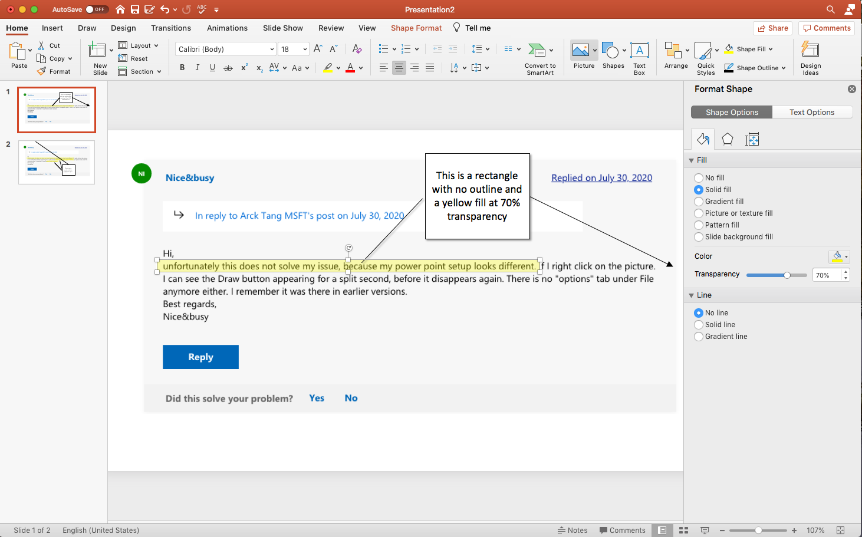Switch to Text Options tab
This screenshot has height=537, width=862.
click(812, 112)
